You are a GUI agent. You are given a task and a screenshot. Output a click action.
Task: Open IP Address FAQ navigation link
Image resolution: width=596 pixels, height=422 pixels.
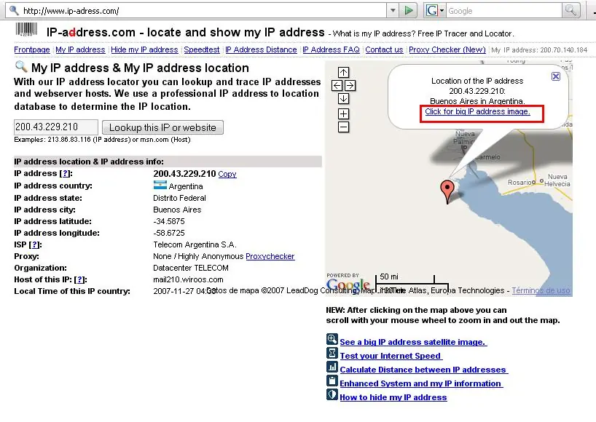331,49
